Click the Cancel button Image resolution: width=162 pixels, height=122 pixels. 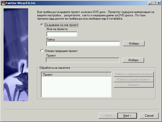pos(149,116)
